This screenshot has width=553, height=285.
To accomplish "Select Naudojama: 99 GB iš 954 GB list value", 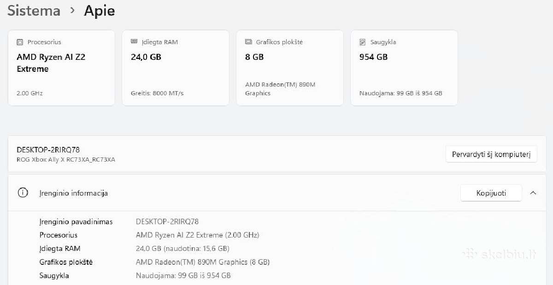I will (183, 275).
